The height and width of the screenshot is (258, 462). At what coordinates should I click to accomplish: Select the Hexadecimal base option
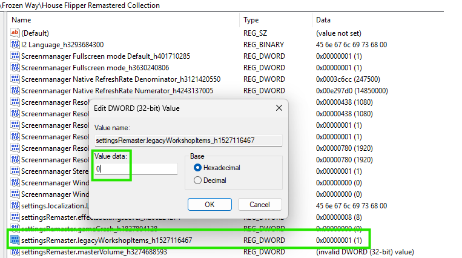click(197, 168)
